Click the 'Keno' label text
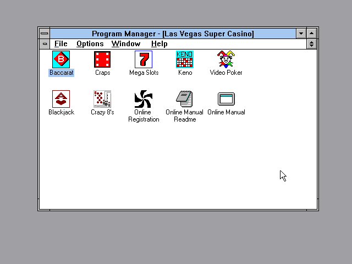 185,73
